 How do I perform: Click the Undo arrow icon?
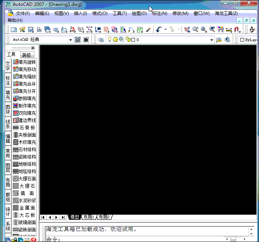click(x=159, y=30)
